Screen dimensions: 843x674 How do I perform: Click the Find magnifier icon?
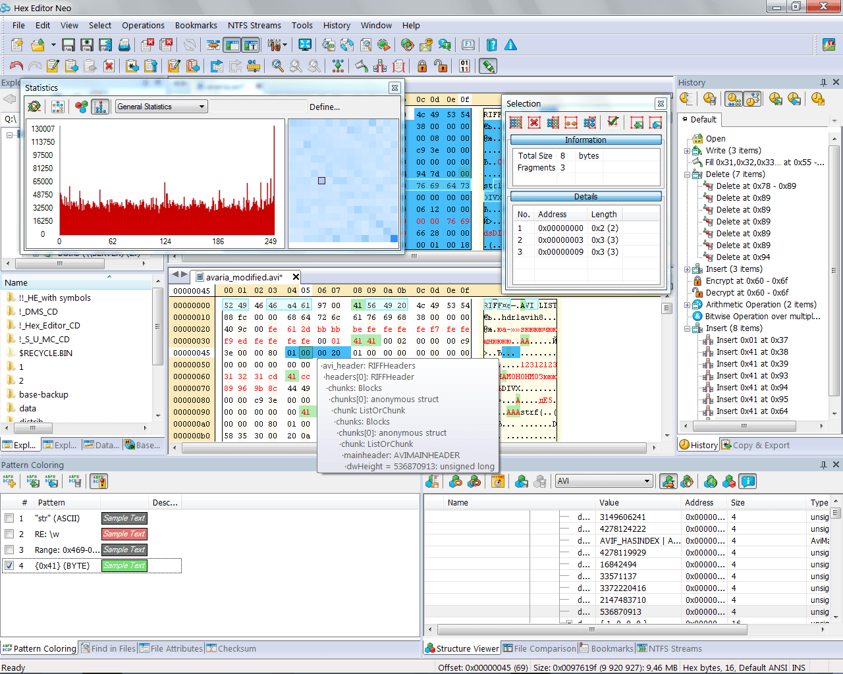click(x=278, y=66)
